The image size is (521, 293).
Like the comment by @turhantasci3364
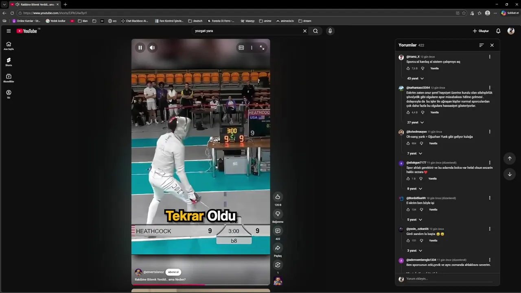point(408,112)
